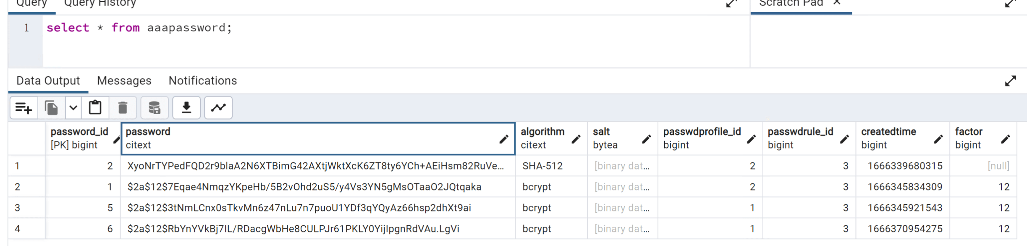Open the copy options dropdown arrow
Screen dimensions: 1027x246
click(x=73, y=108)
